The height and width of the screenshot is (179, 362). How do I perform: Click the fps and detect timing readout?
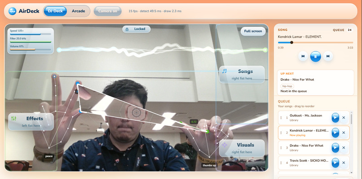[x=155, y=11]
